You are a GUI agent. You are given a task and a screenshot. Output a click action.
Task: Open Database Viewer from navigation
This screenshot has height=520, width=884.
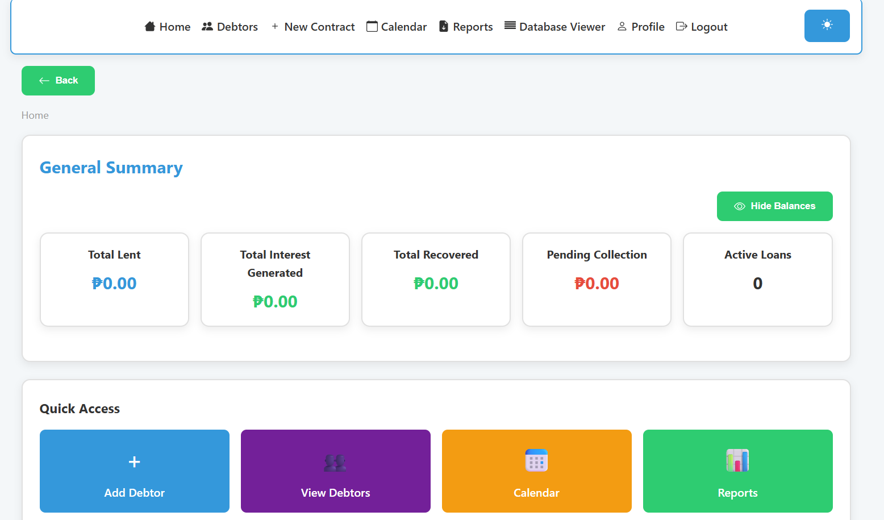[555, 27]
